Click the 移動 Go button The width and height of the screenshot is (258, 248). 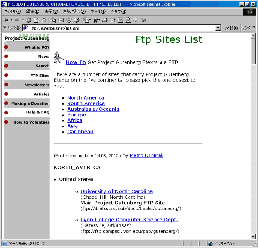click(231, 28)
